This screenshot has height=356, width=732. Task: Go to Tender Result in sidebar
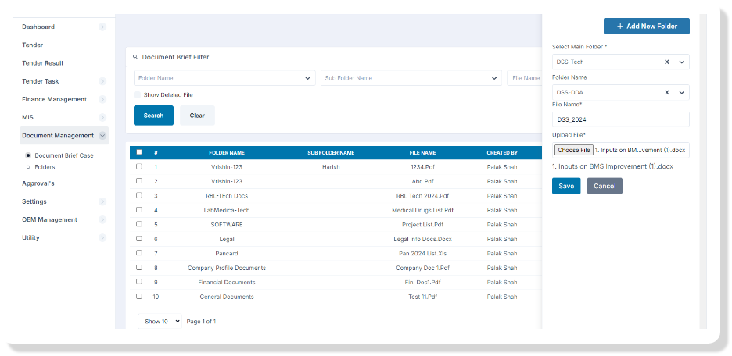pos(42,63)
